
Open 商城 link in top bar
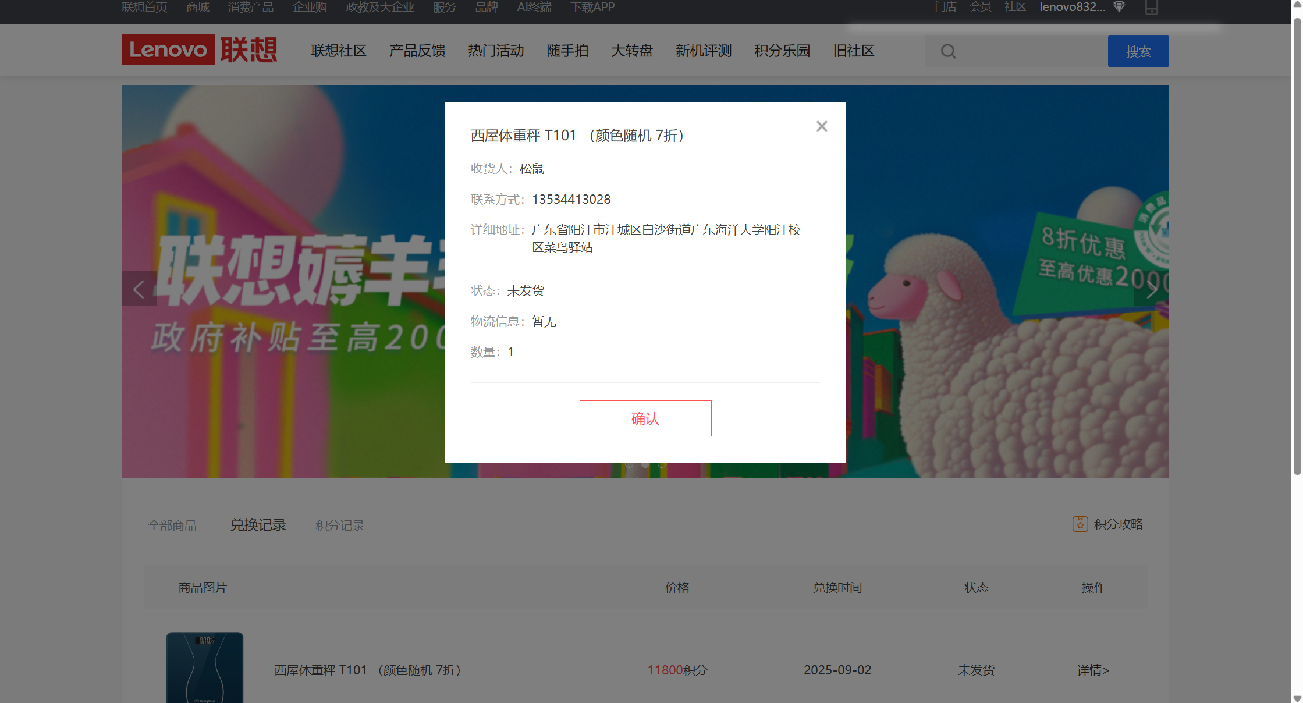click(198, 7)
